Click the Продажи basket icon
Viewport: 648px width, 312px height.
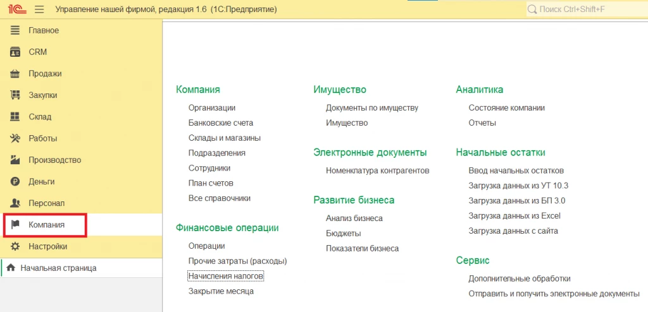point(15,74)
